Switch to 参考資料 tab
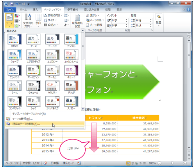 (x=73, y=10)
